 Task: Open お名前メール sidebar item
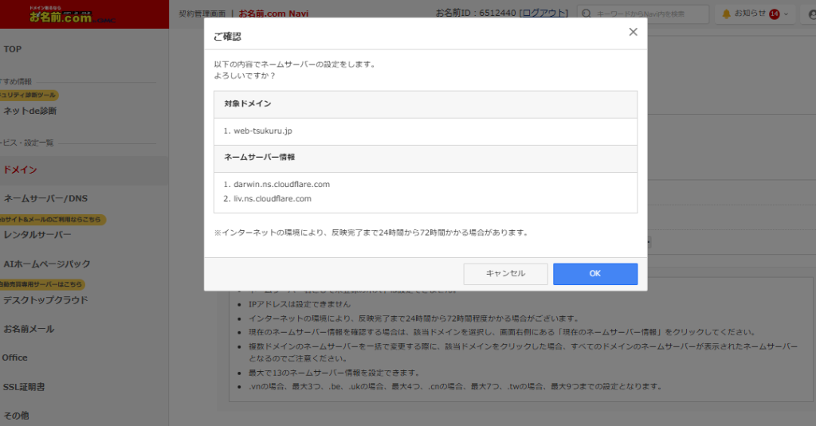click(29, 329)
